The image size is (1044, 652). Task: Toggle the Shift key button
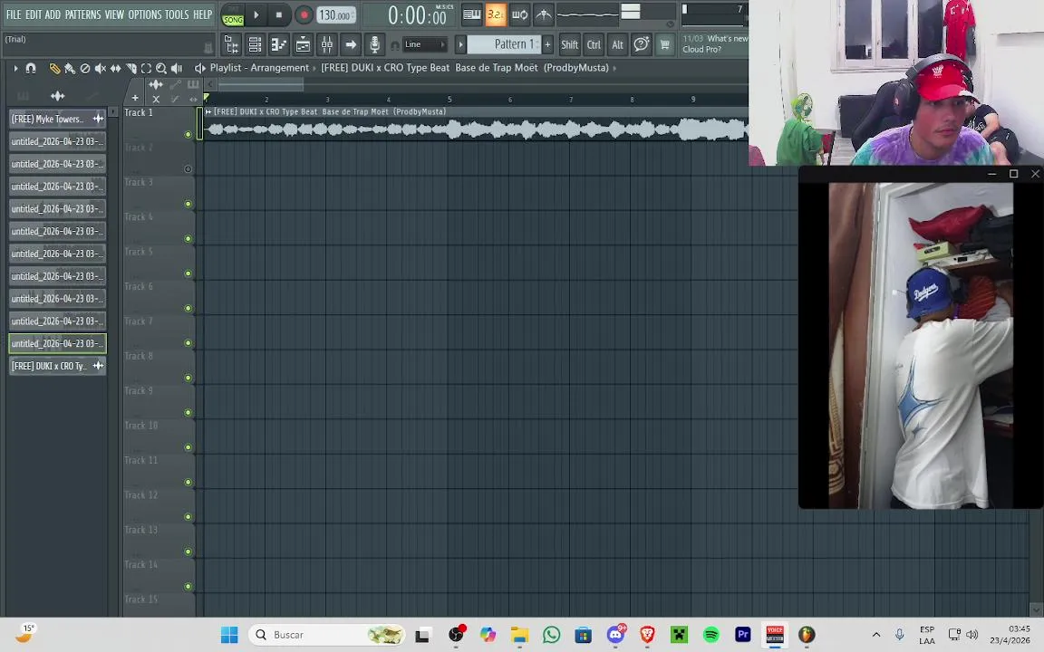tap(569, 44)
